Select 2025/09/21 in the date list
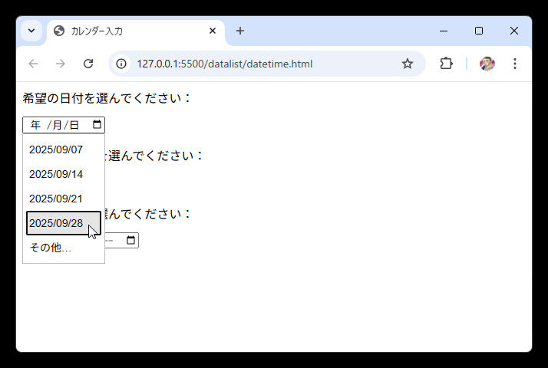 click(x=56, y=199)
